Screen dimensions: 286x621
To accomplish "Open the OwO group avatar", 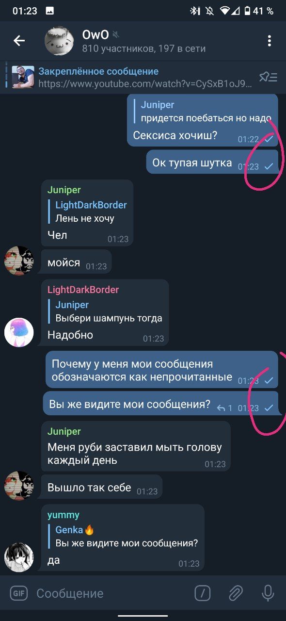I will 59,41.
